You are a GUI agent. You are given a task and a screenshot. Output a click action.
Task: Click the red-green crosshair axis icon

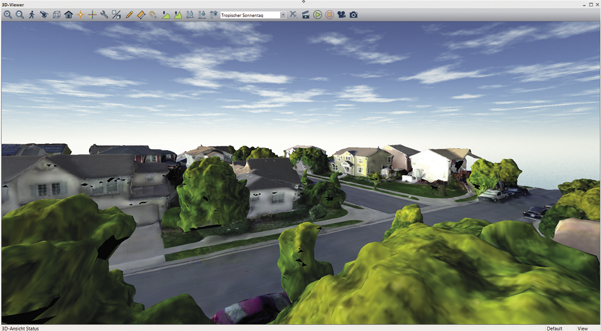coord(93,15)
